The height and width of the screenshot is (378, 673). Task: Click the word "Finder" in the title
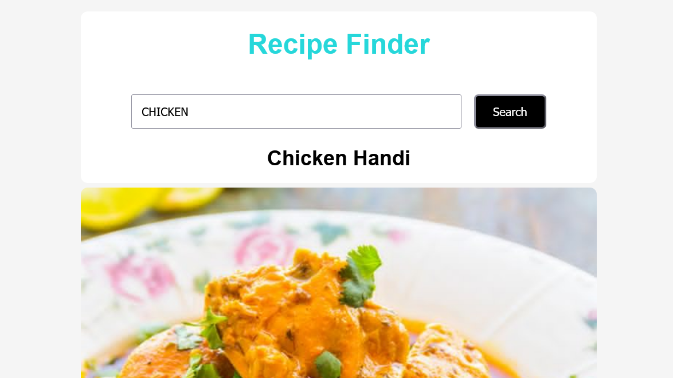[x=388, y=44]
